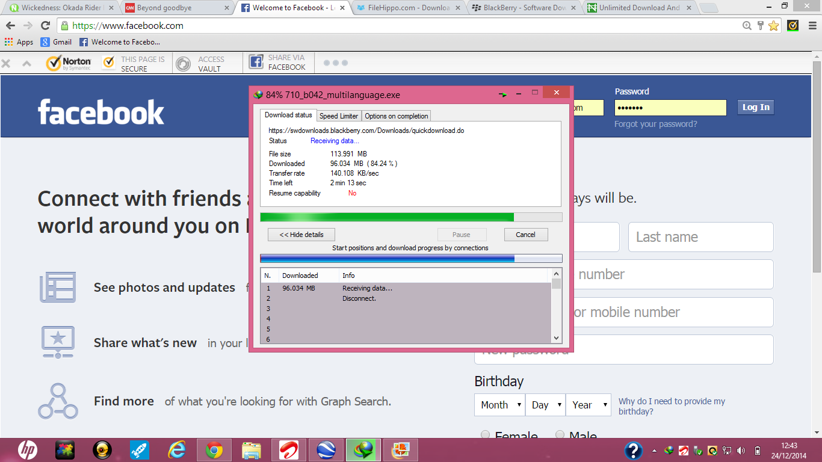Click Hide details button
Screen dimensions: 822x462
click(301, 235)
